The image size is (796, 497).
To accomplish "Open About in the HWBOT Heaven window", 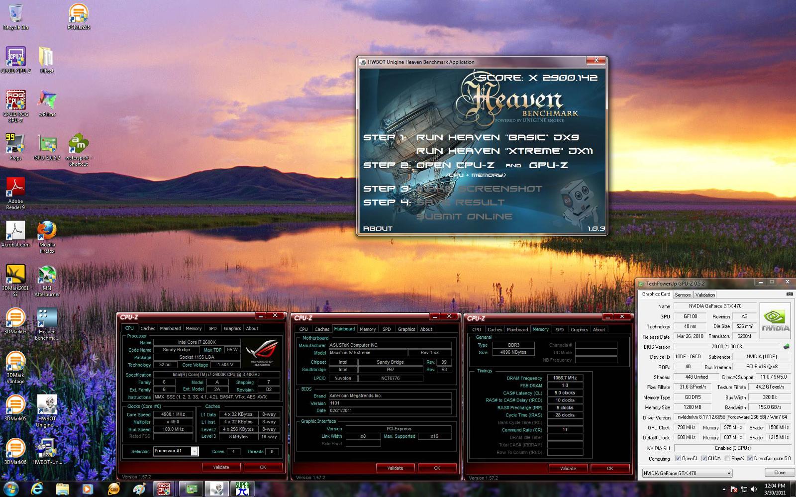I will tap(378, 228).
